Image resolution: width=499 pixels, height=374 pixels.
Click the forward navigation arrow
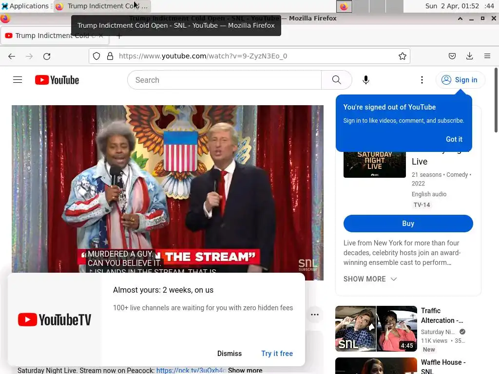(x=29, y=56)
